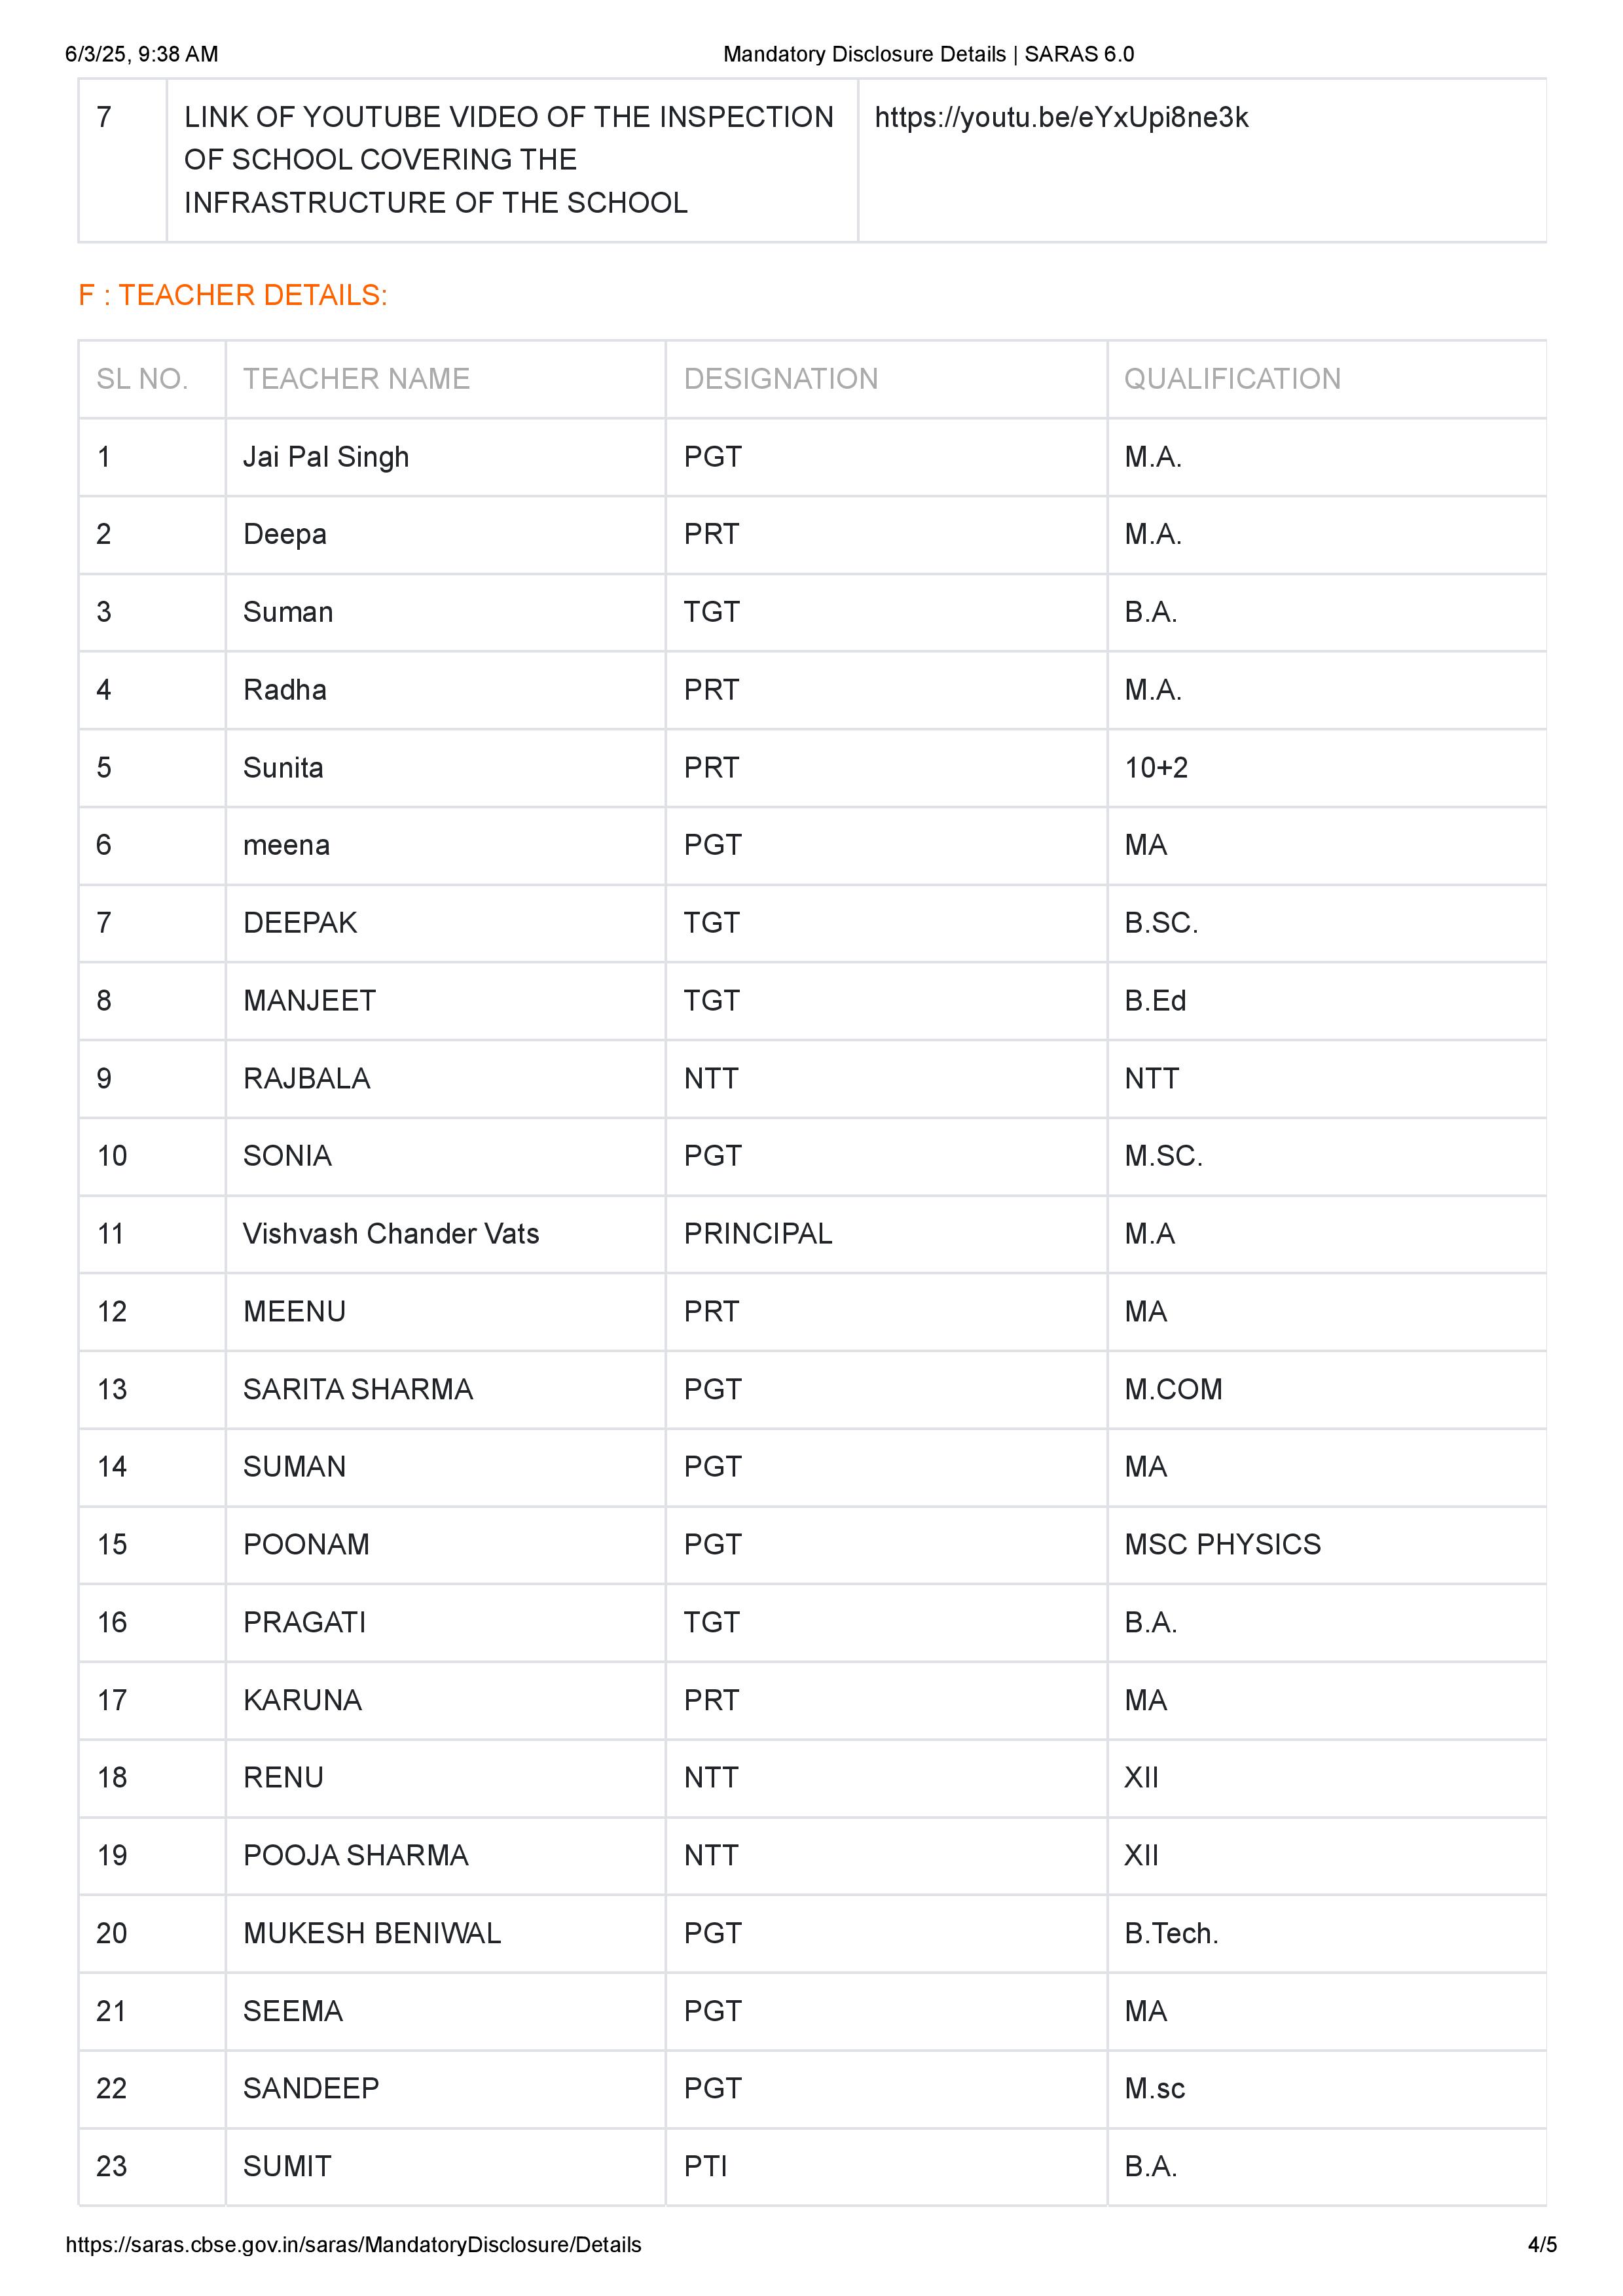
Task: Click the saras.cbse.gov.in footer URL
Action: tap(353, 2244)
